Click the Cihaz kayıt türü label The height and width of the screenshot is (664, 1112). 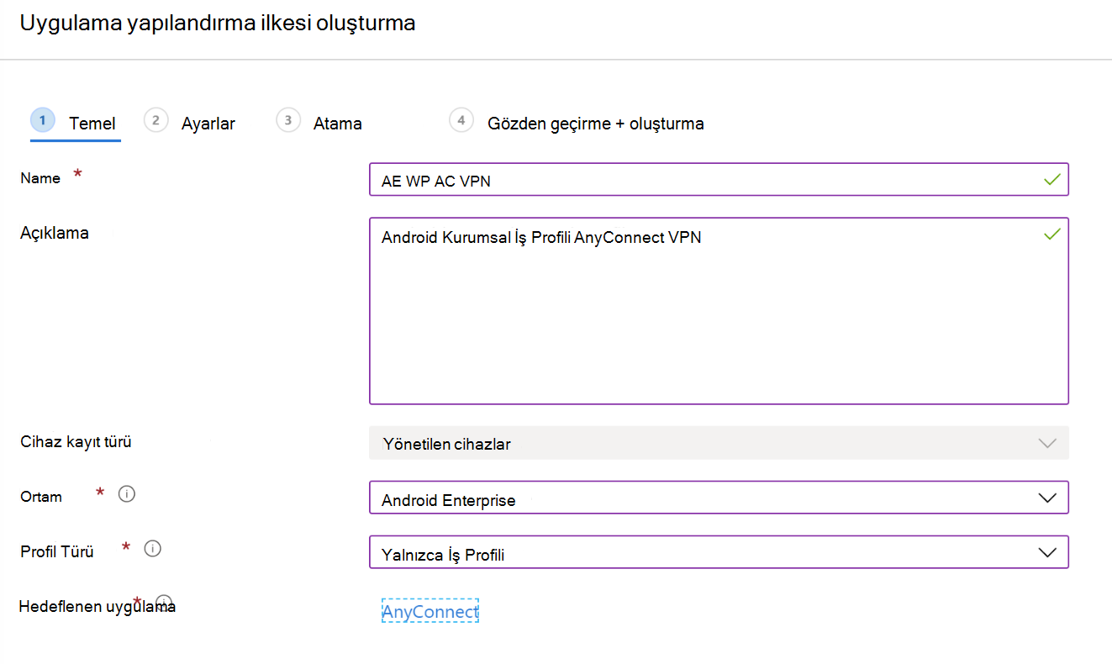[x=76, y=441]
